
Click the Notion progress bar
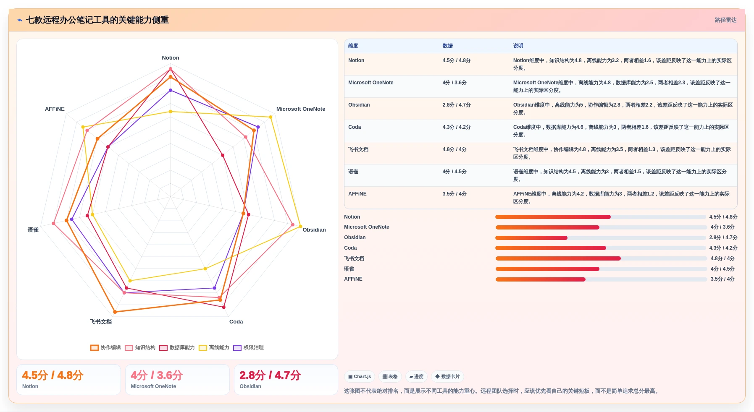600,217
